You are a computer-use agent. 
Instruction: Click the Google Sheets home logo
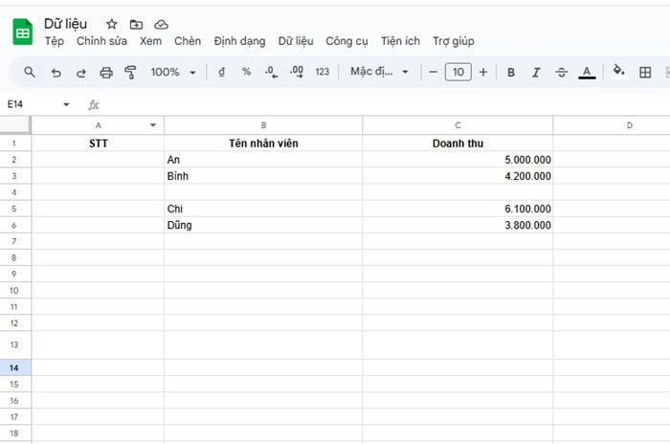pos(22,32)
